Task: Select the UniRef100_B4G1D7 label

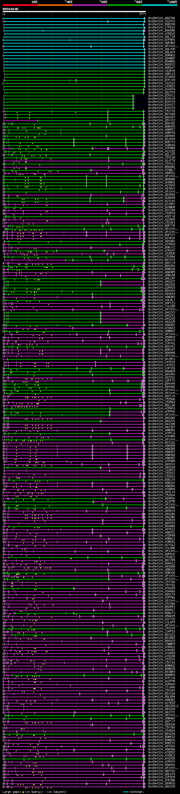Action: tap(161, 117)
